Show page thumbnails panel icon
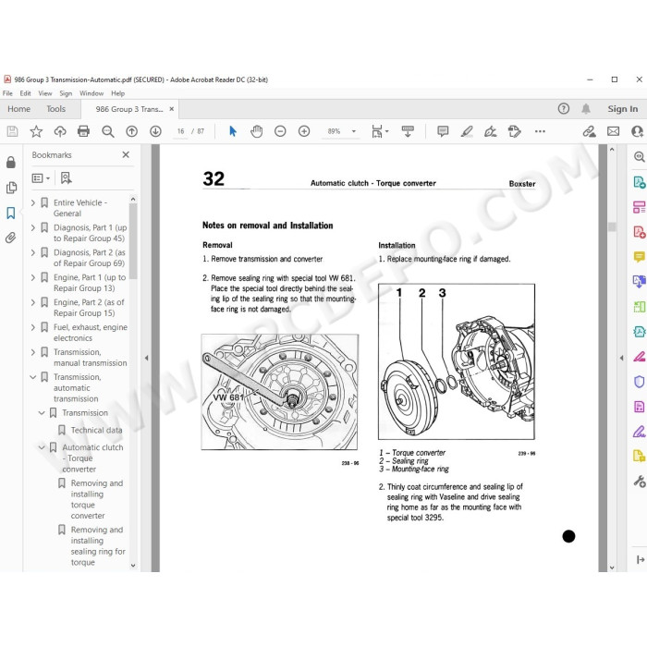647x647 pixels. [11, 188]
